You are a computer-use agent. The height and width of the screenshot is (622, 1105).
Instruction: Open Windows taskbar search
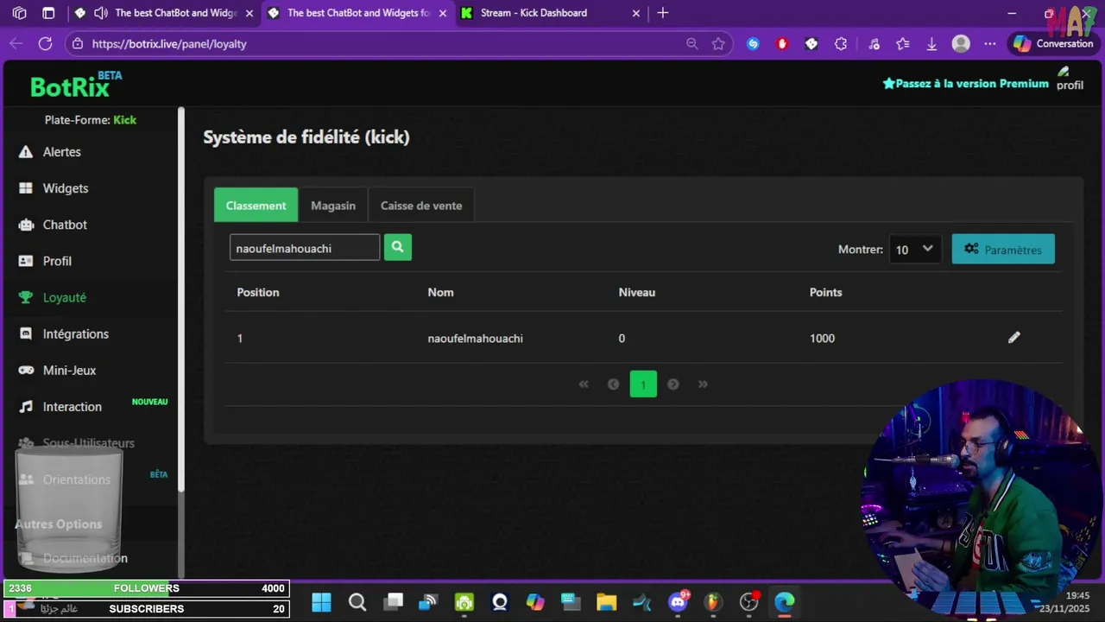357,602
